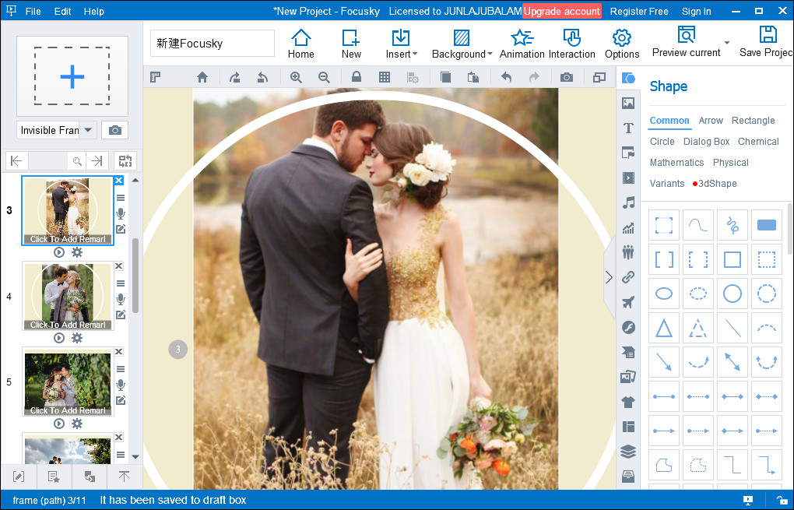Select the airplane icon in the sidebar
Image resolution: width=794 pixels, height=510 pixels.
628,302
